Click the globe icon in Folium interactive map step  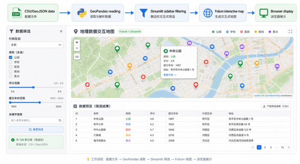click(208, 13)
